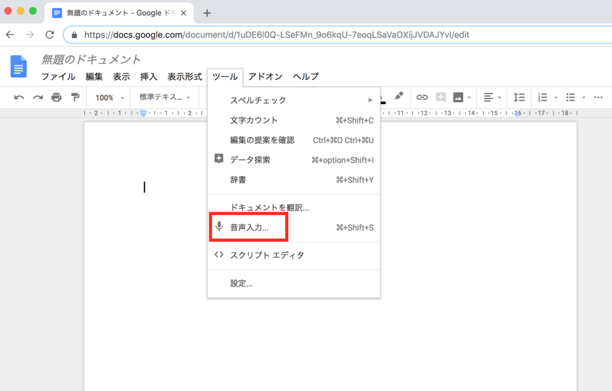The height and width of the screenshot is (391, 612).
Task: Open the Google Docs home icon
Action: pos(19,66)
